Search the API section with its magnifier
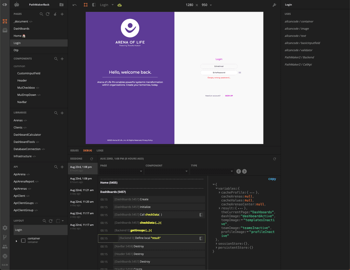Viewport: 350px width, 270px height. click(56, 167)
